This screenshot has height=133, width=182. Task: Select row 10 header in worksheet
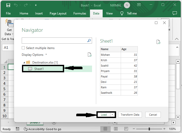tap(4, 116)
